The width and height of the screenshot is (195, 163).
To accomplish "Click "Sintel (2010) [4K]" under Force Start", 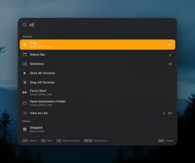I will (x=41, y=94).
